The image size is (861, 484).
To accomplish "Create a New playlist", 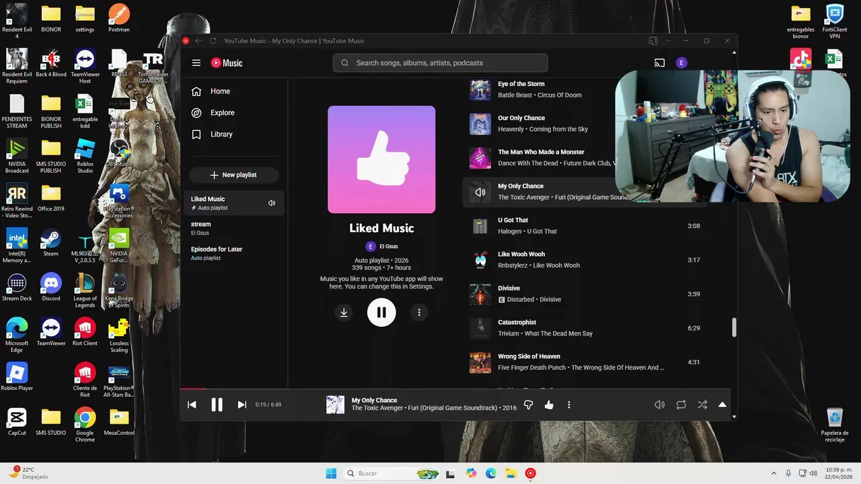I will [x=233, y=175].
